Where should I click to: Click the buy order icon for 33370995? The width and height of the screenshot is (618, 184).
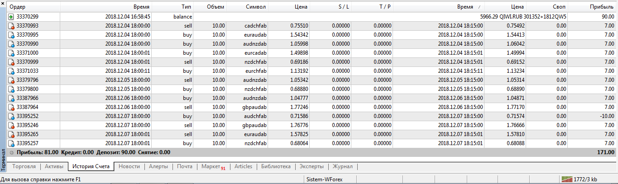tap(11, 35)
